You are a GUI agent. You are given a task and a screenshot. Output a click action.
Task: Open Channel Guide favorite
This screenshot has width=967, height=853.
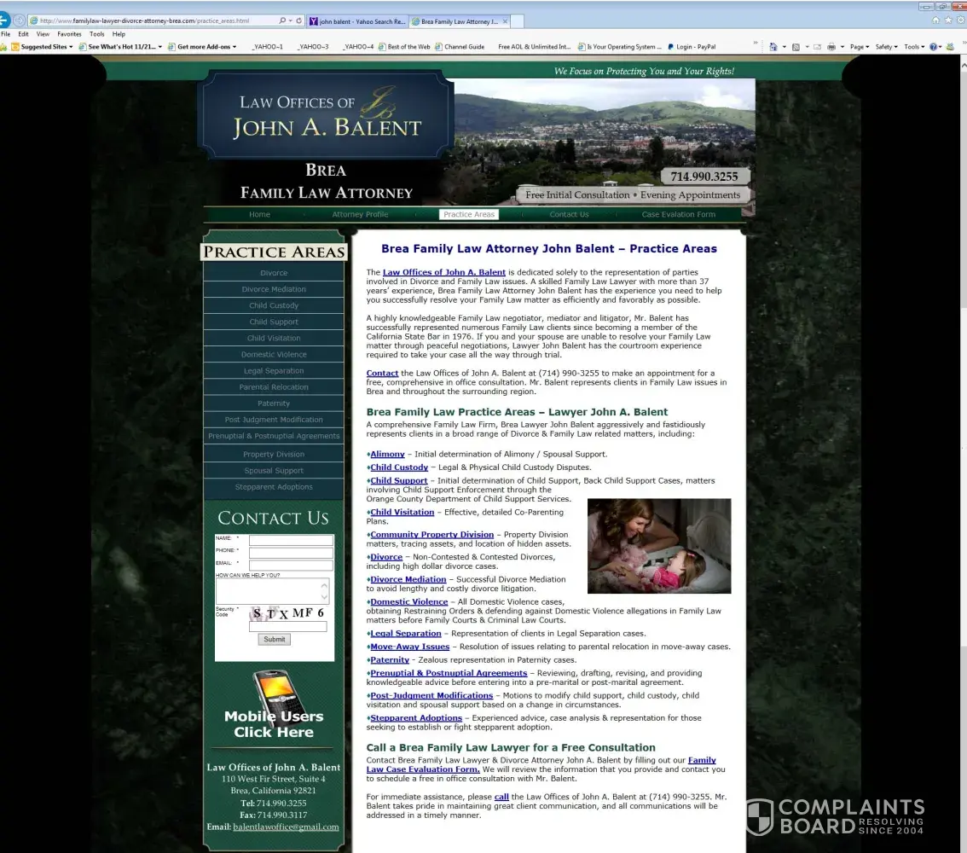tap(460, 47)
